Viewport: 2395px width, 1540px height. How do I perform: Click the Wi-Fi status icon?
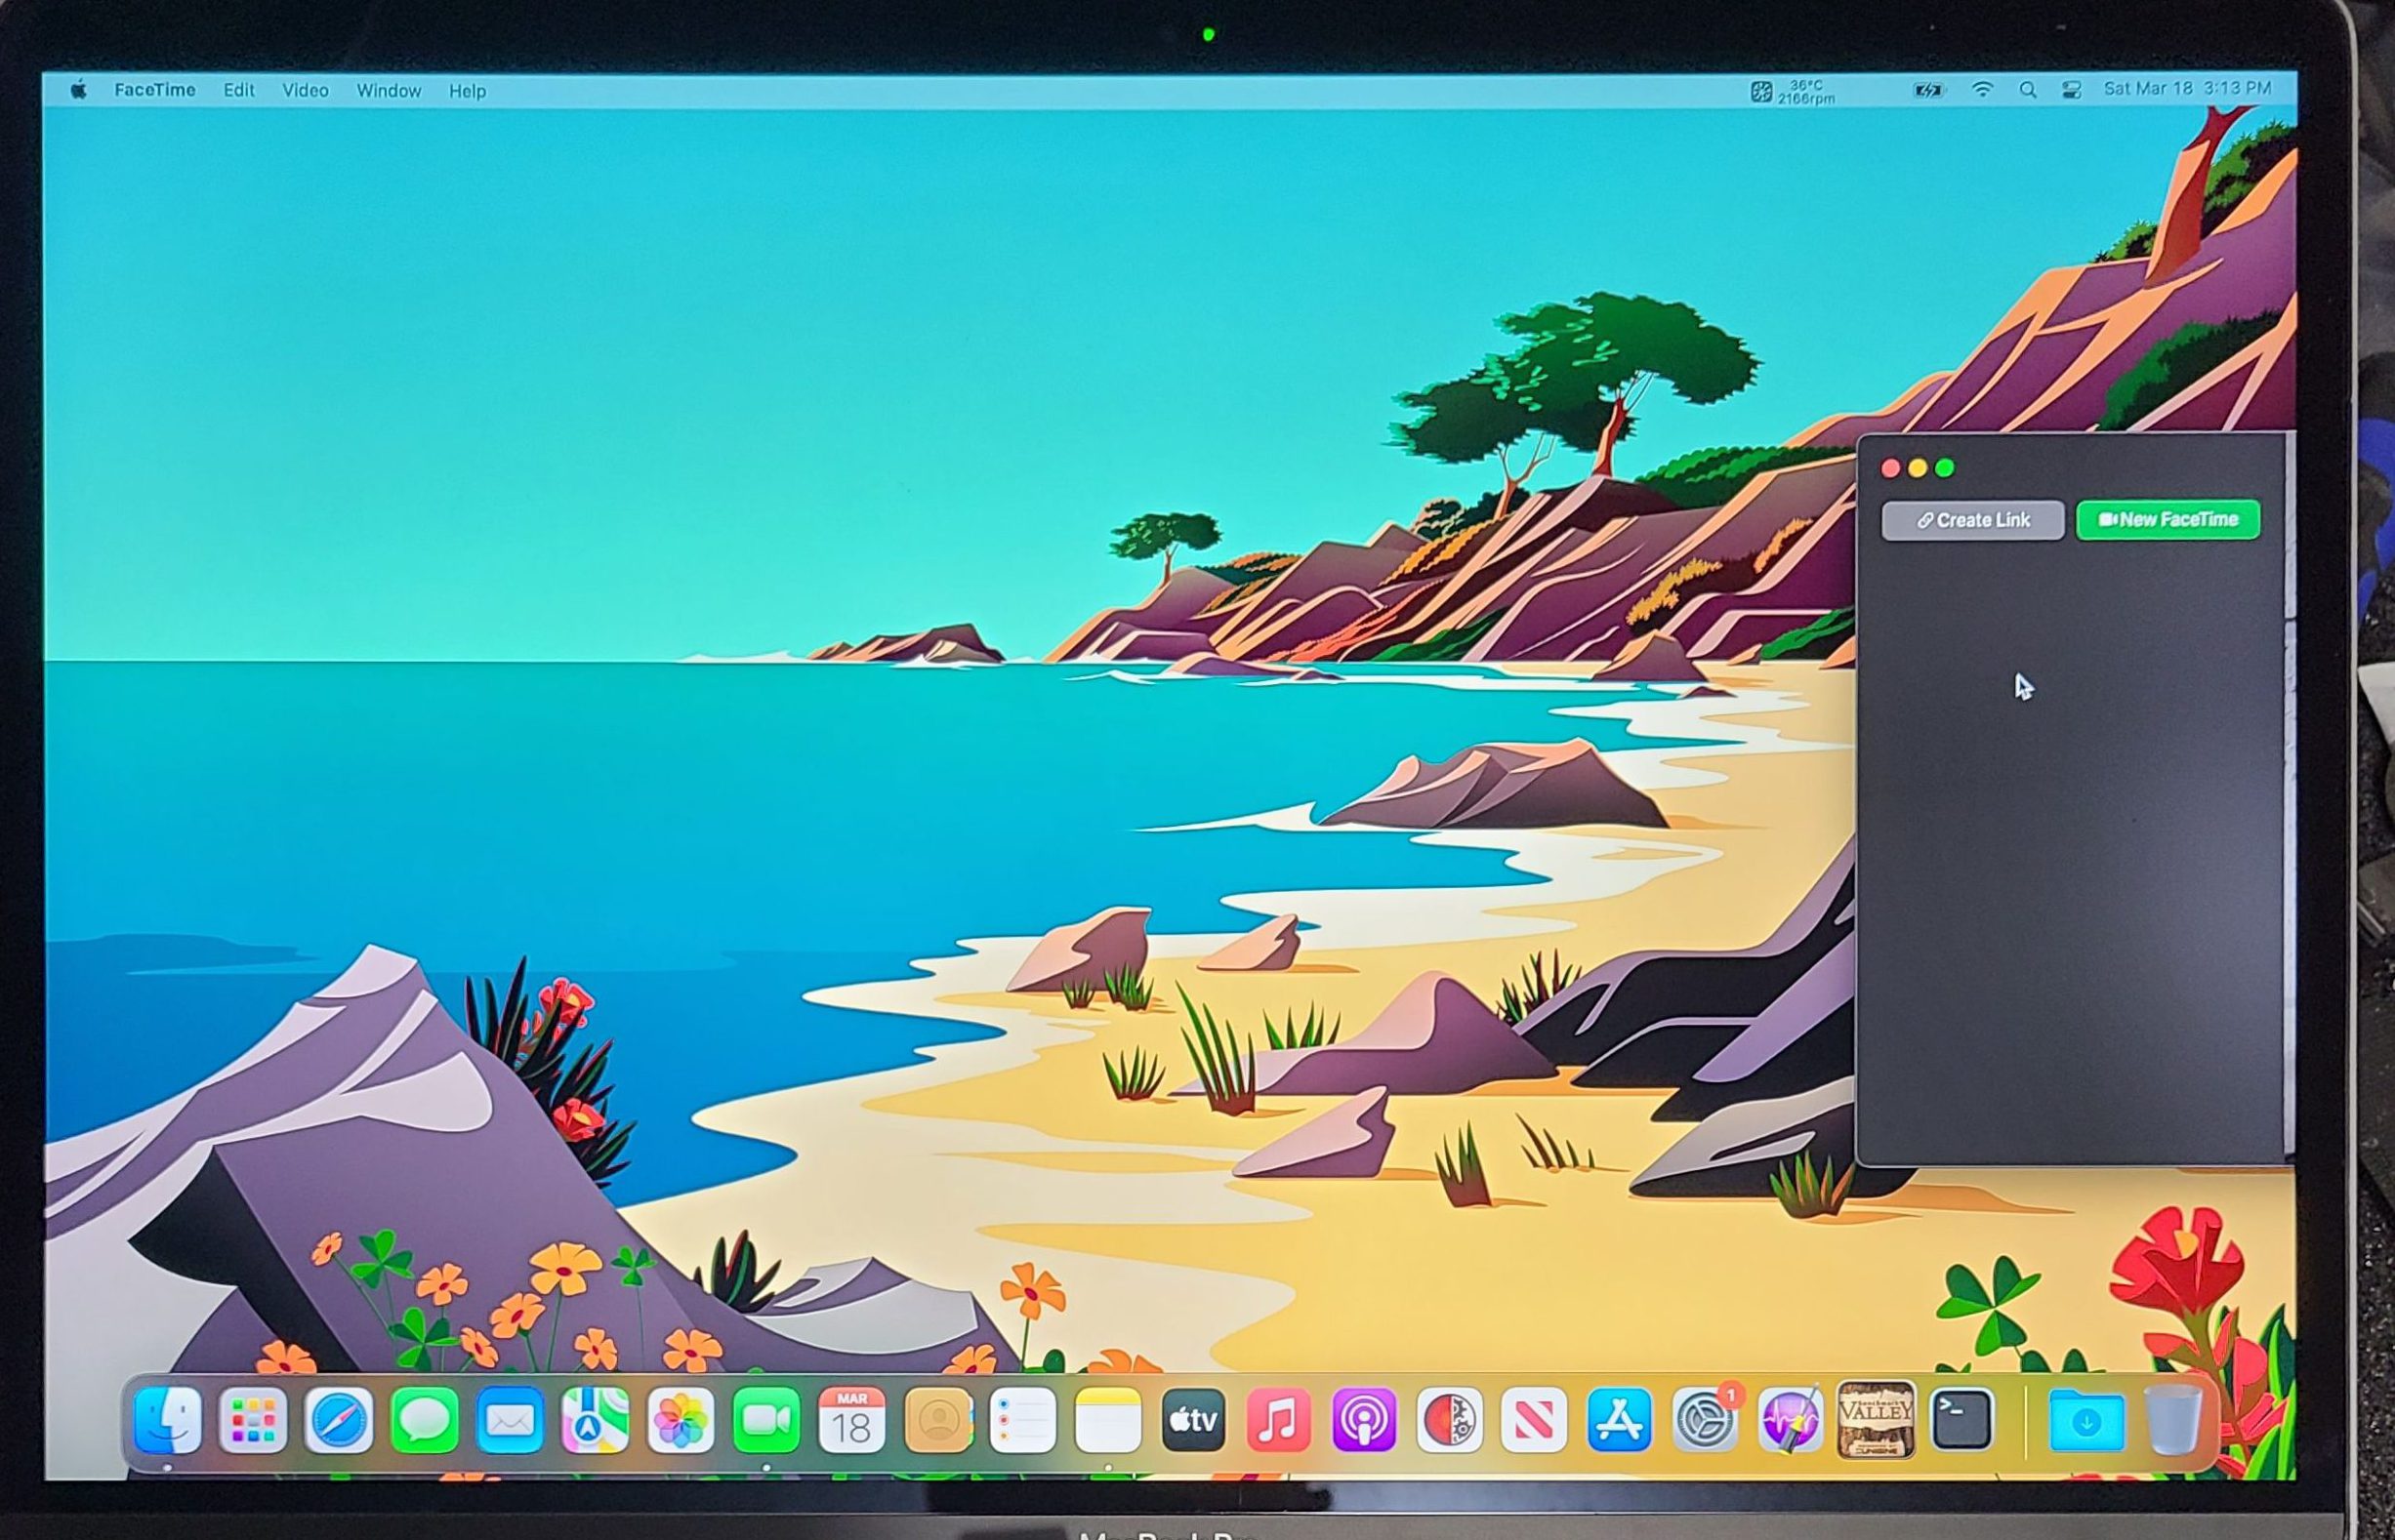pos(1981,90)
